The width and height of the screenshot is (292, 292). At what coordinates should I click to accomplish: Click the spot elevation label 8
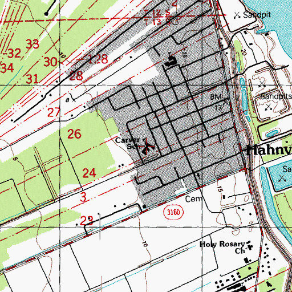[67, 100]
